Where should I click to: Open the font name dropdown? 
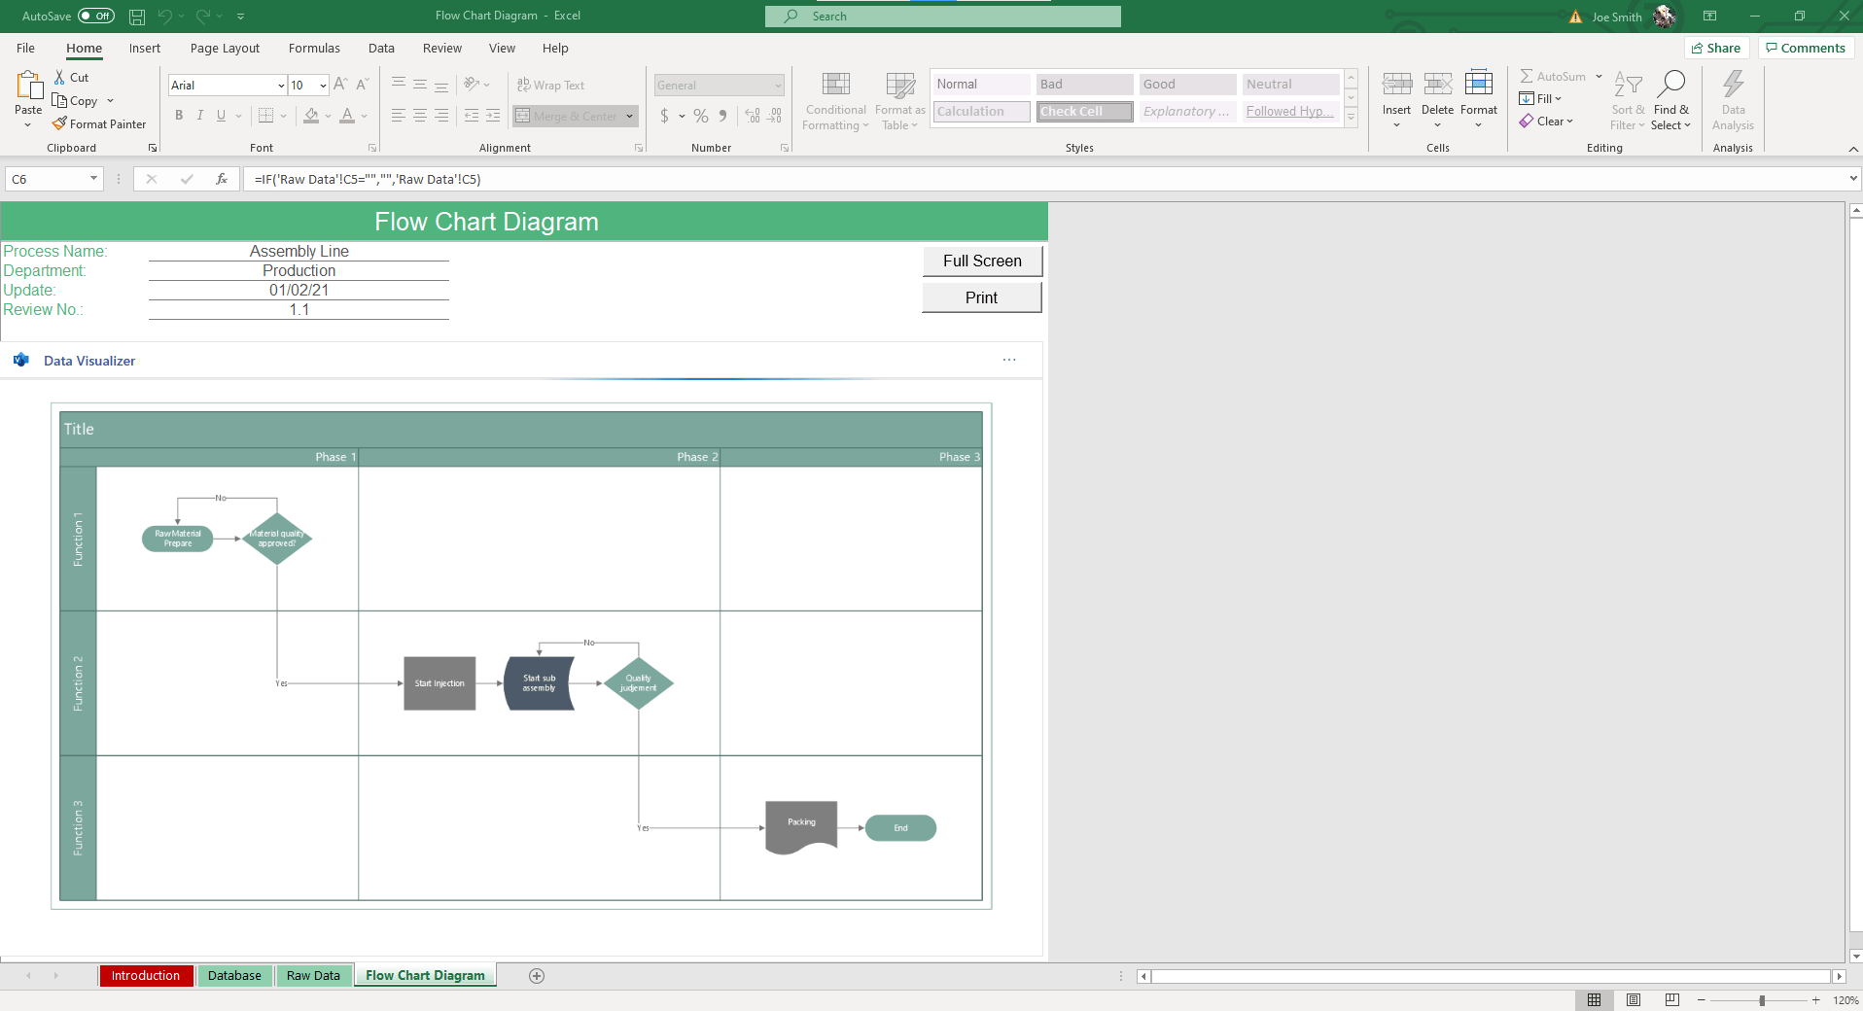[x=281, y=86]
